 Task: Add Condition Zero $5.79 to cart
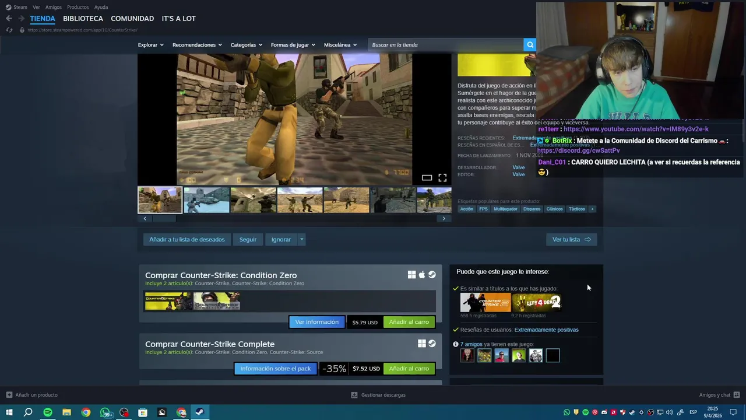pyautogui.click(x=409, y=322)
